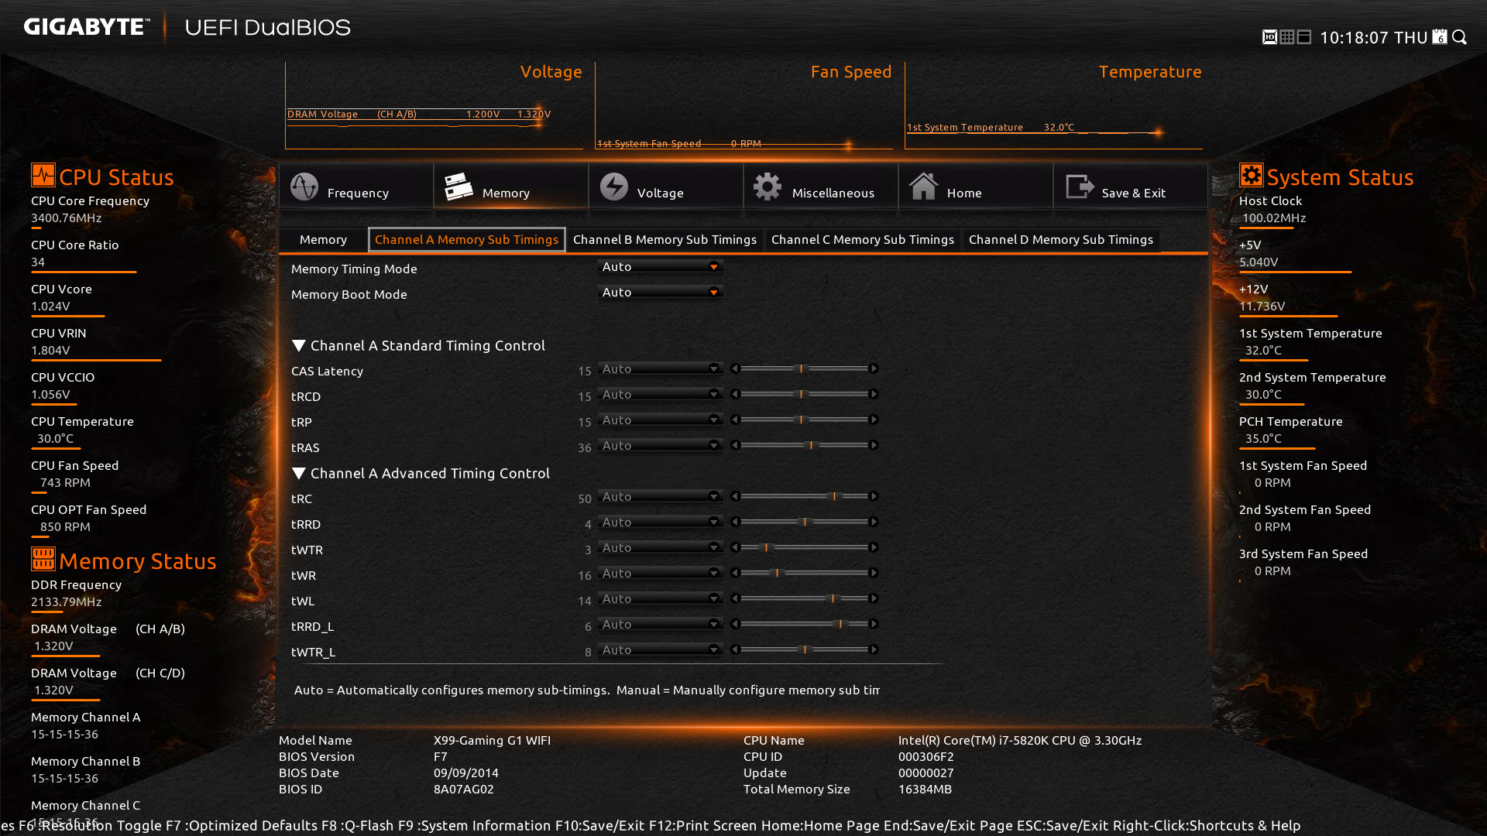
Task: Click the Miscellaneous gear icon
Action: (768, 187)
